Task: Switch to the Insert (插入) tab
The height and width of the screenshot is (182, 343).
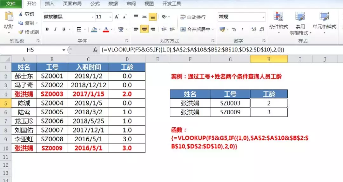Action: pos(50,3)
